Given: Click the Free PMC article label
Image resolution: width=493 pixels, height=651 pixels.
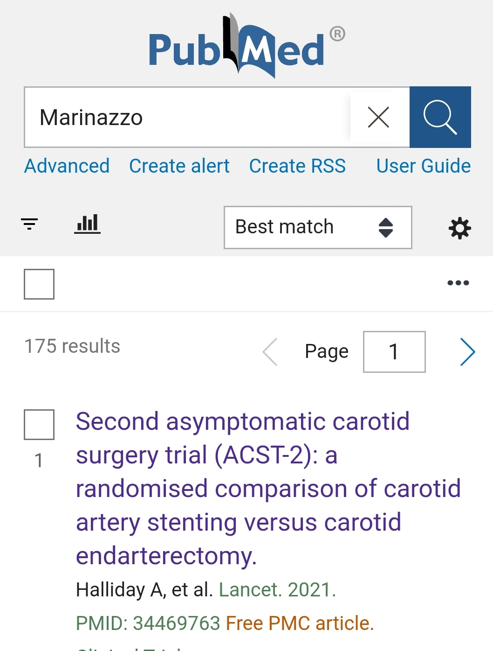Looking at the screenshot, I should pos(300,623).
